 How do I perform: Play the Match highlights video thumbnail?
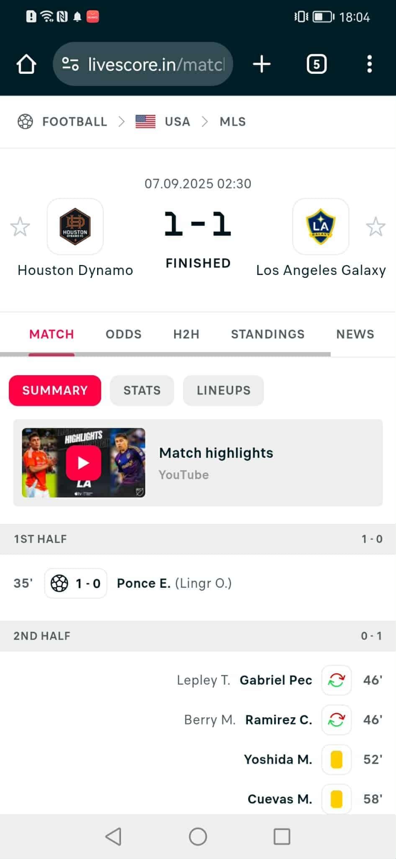pyautogui.click(x=84, y=463)
